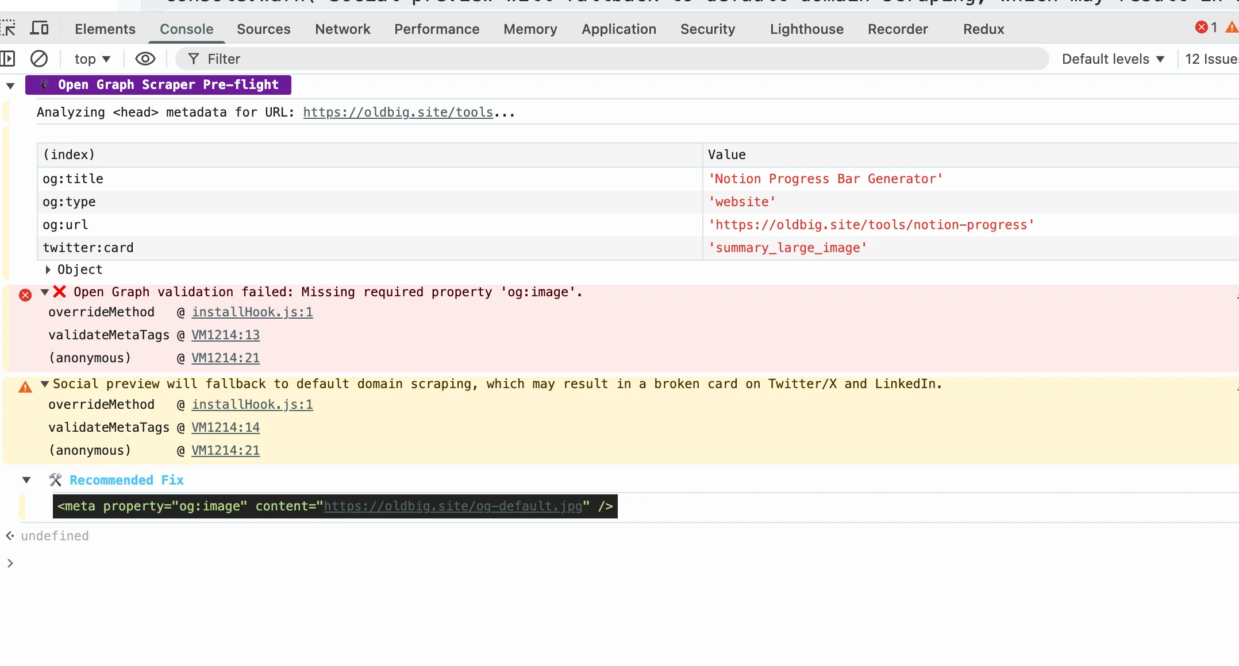Click the 12 Issues button
The height and width of the screenshot is (666, 1239).
click(1211, 59)
